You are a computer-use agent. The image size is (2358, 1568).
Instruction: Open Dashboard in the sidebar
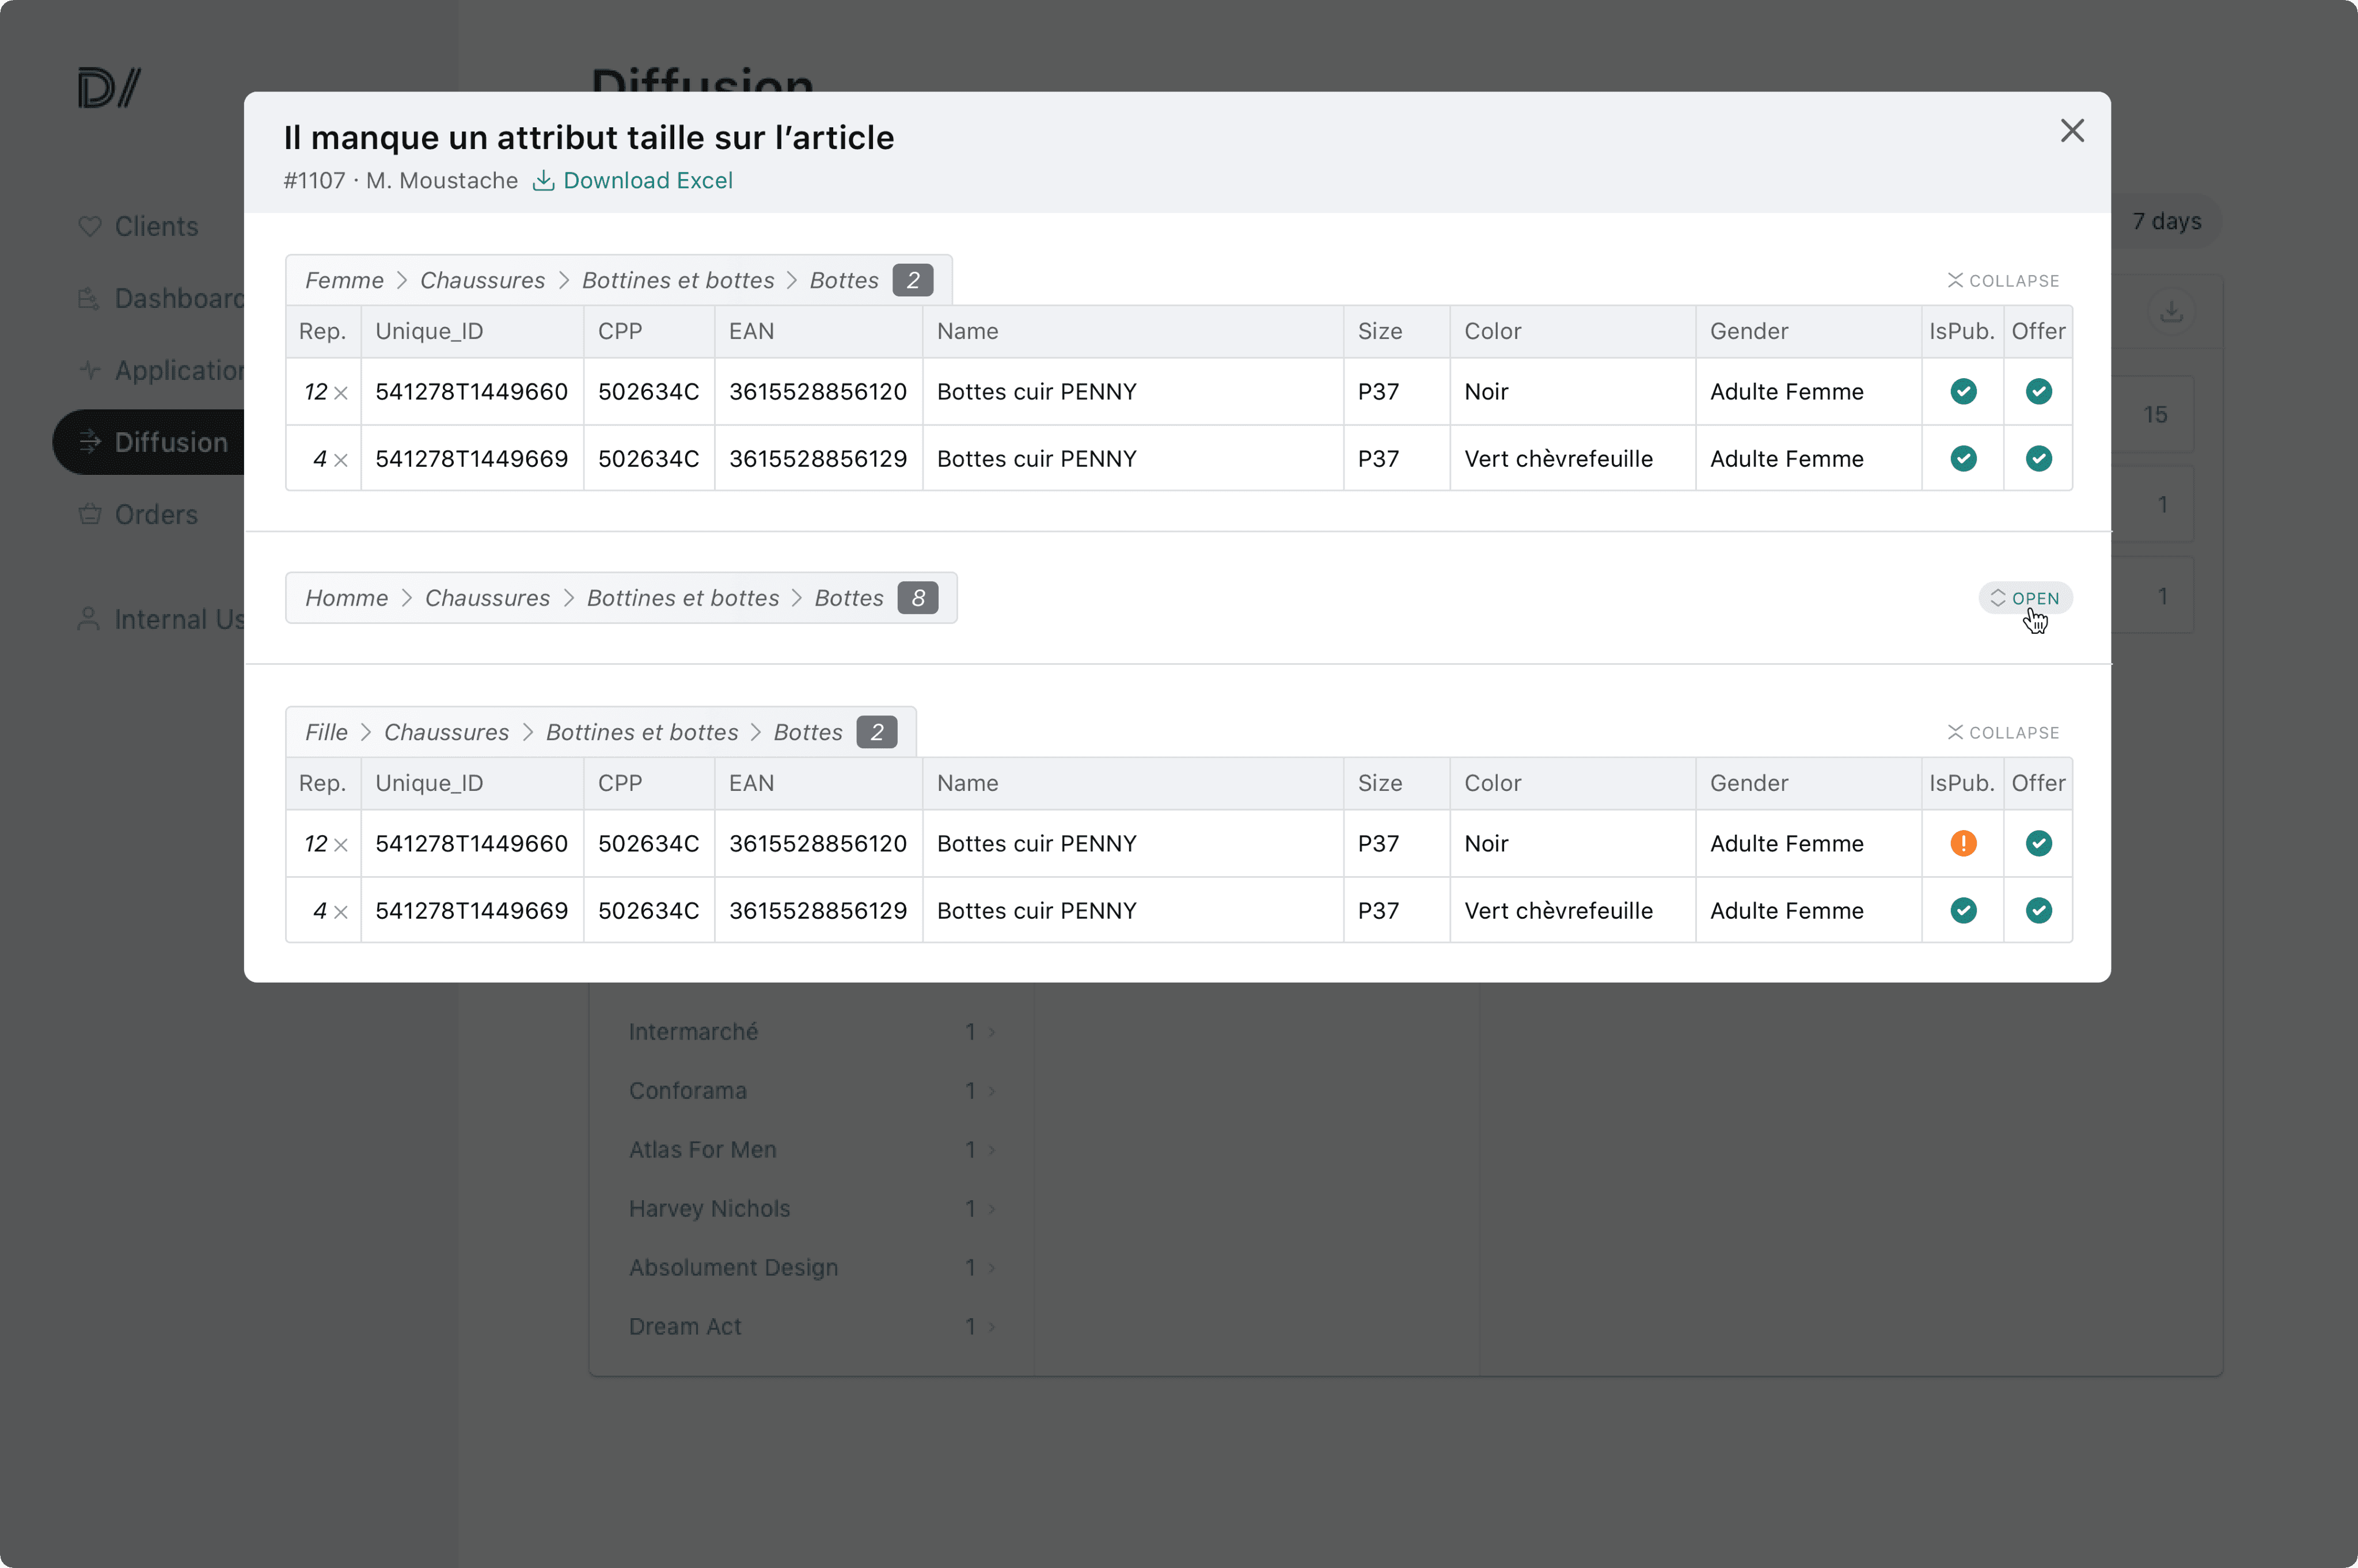[x=160, y=298]
